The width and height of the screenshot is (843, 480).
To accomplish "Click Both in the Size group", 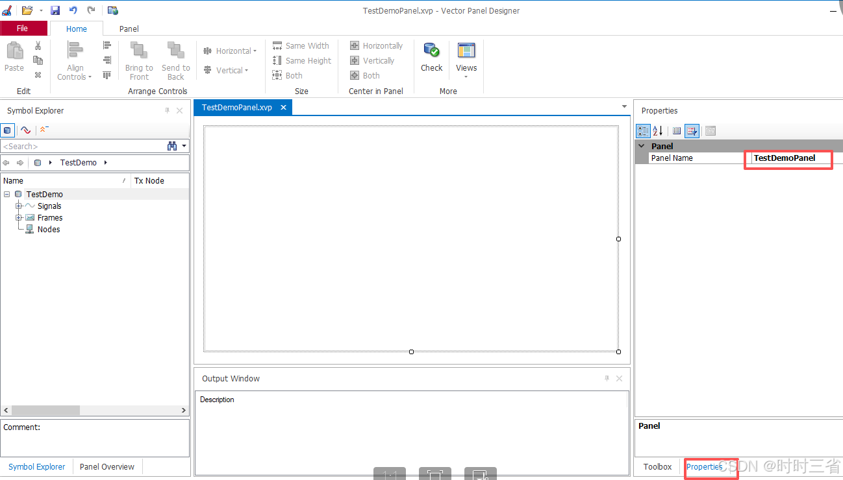I will [x=288, y=75].
